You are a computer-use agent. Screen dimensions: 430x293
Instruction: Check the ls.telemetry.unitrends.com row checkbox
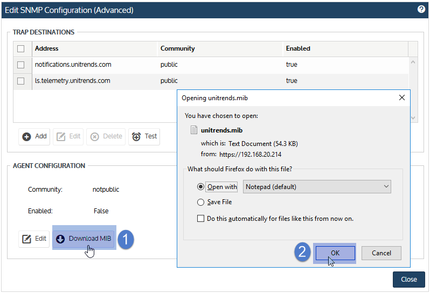(21, 81)
